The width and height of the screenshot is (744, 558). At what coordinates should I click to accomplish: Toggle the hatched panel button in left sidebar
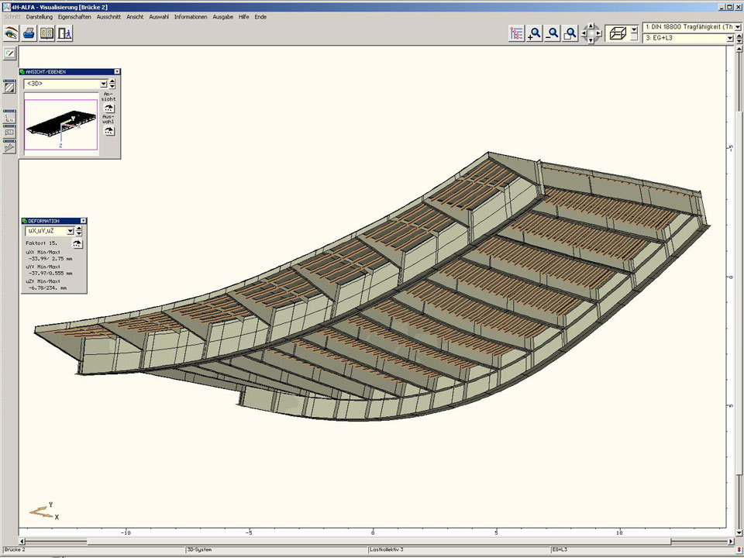click(9, 88)
